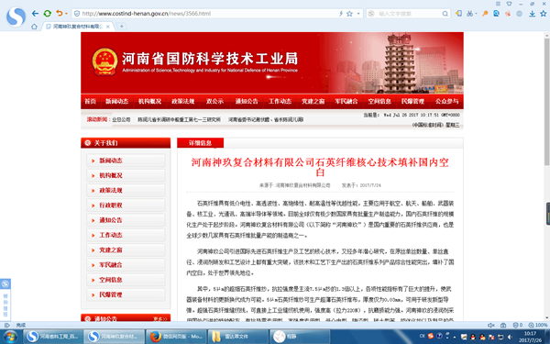Open a new tab with the plus button
Screen dimensions: 550x344
coord(121,27)
